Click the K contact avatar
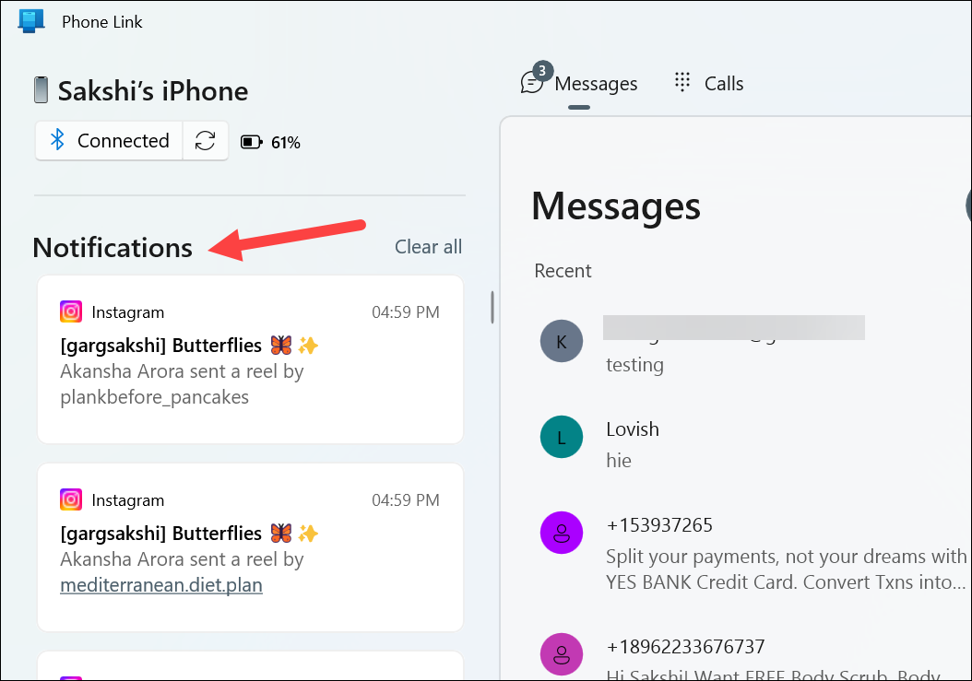The width and height of the screenshot is (972, 681). point(562,341)
